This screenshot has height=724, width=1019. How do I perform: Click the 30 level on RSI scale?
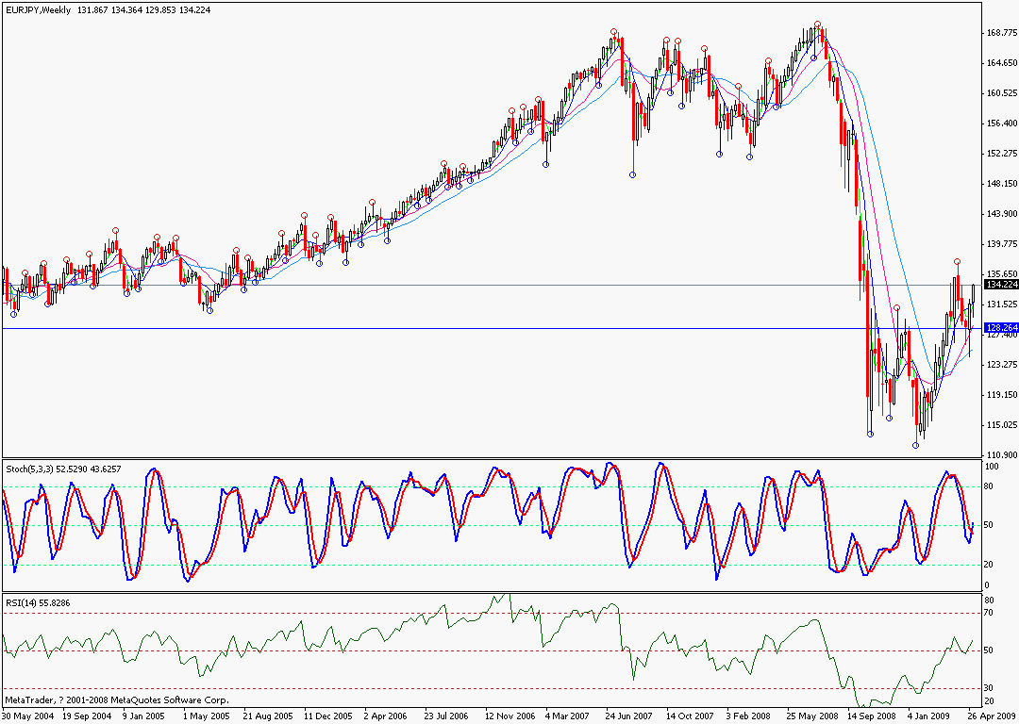pos(989,687)
